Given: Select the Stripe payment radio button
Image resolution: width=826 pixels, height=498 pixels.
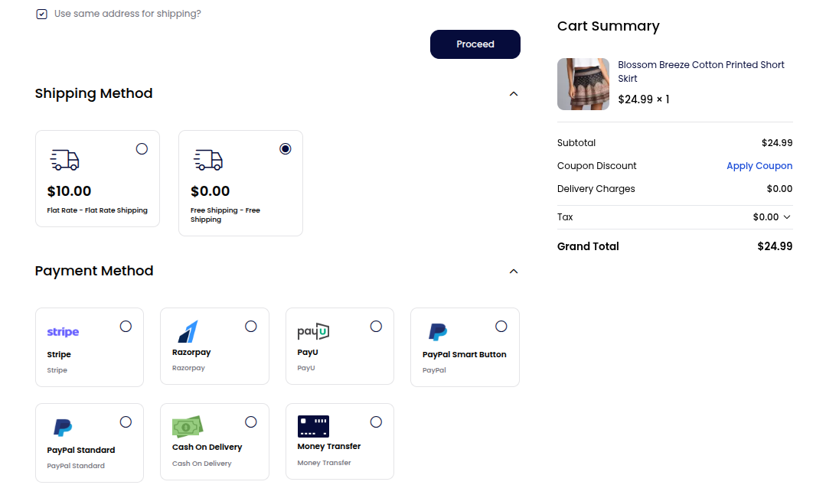Looking at the screenshot, I should (126, 326).
